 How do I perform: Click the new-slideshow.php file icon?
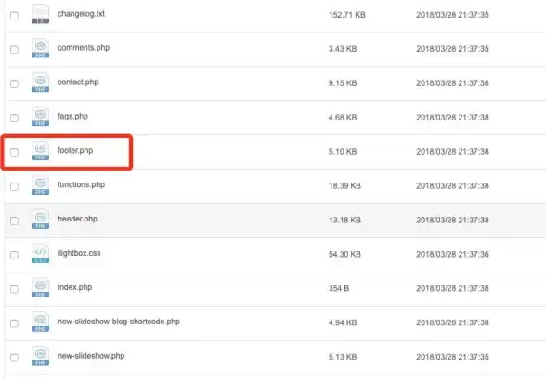click(41, 357)
